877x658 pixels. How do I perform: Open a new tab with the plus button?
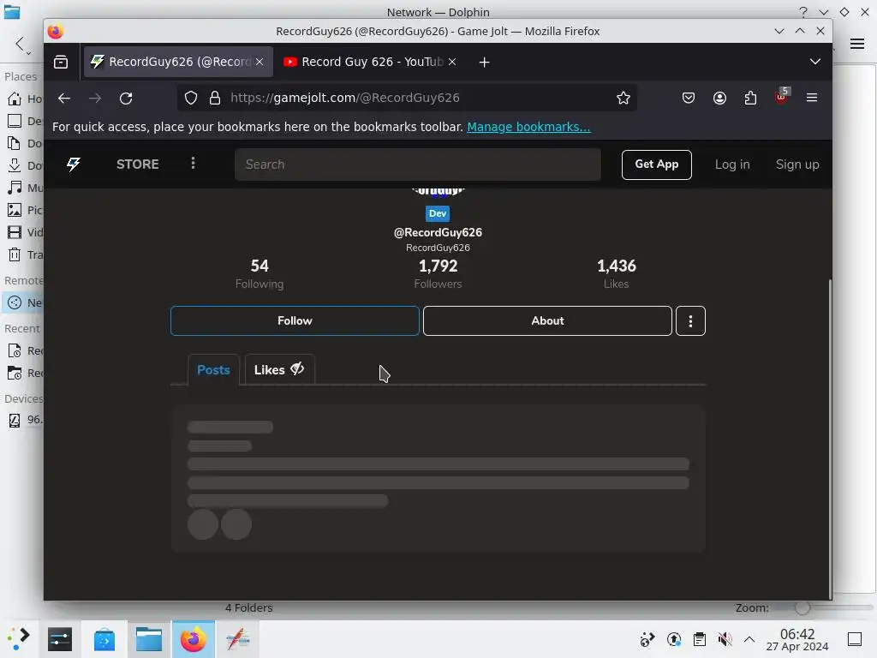point(485,62)
